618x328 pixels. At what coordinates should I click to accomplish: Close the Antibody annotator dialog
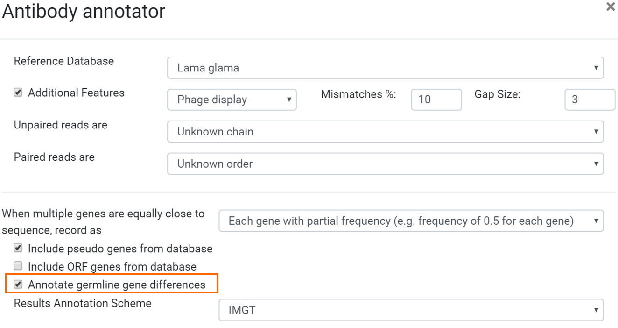[610, 7]
